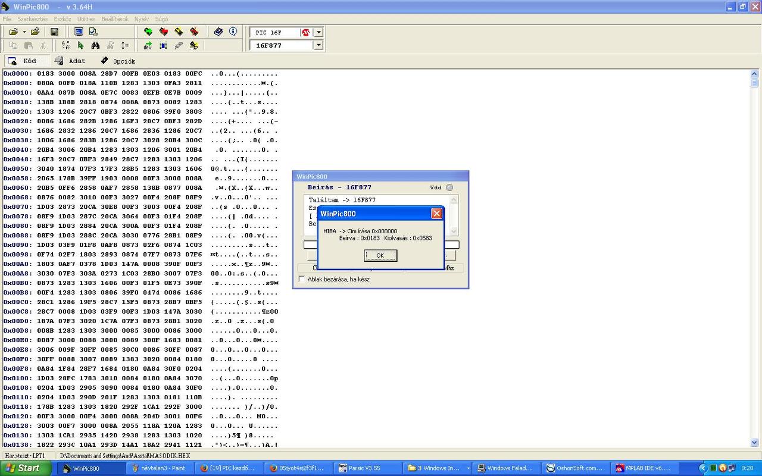The width and height of the screenshot is (762, 476).
Task: Click the hex row at address 0x0000
Action: pyautogui.click(x=140, y=74)
